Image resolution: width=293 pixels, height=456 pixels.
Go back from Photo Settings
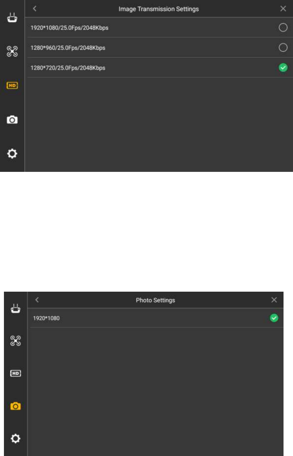tap(37, 300)
